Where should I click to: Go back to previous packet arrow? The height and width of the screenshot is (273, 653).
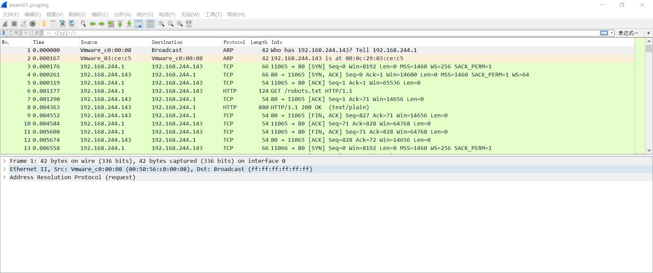tap(92, 24)
